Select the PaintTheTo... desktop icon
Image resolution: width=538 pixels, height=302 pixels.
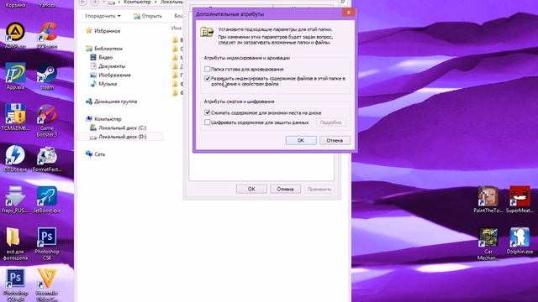tap(488, 200)
